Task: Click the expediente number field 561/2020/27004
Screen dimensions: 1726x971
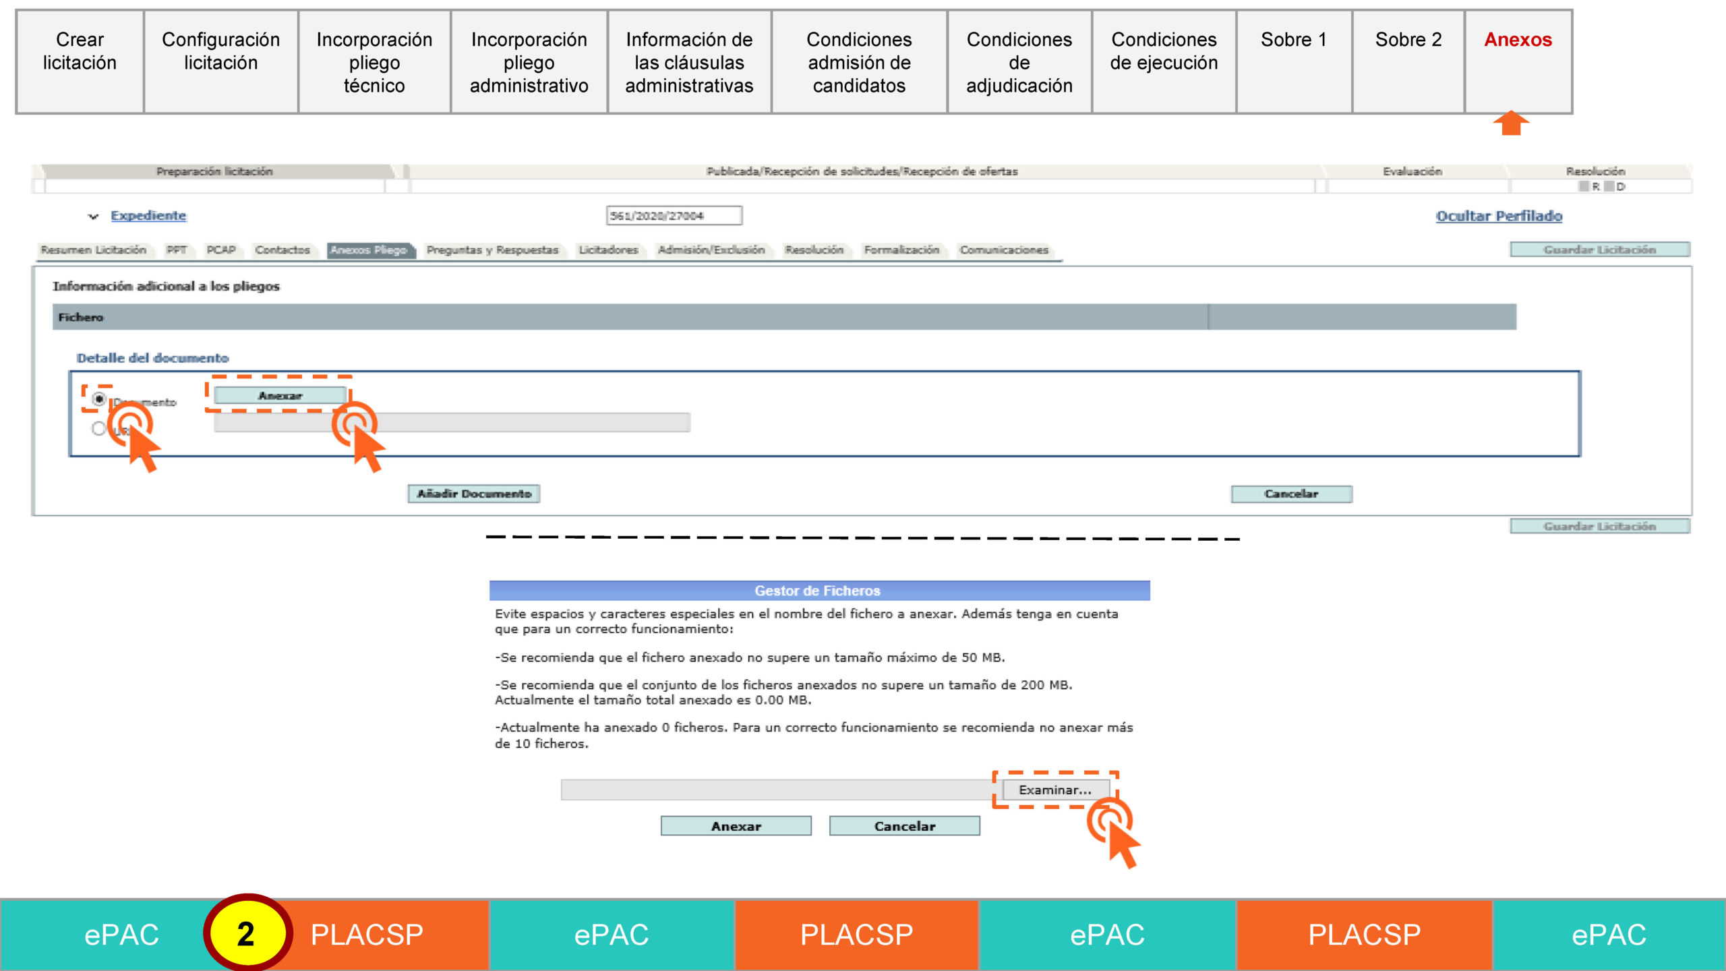Action: tap(674, 216)
